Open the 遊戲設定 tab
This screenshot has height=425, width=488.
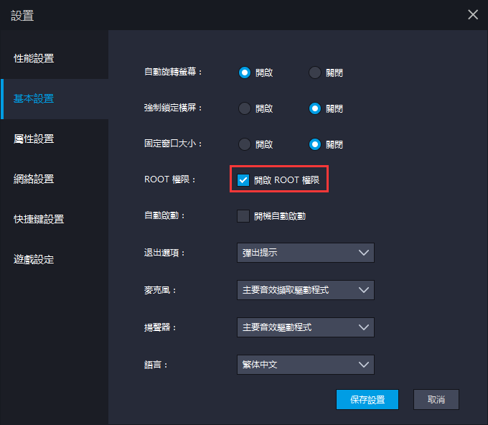tap(34, 259)
